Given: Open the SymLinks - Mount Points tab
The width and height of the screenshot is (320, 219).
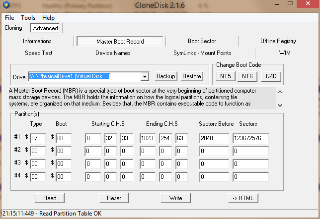Looking at the screenshot, I should pos(202,53).
